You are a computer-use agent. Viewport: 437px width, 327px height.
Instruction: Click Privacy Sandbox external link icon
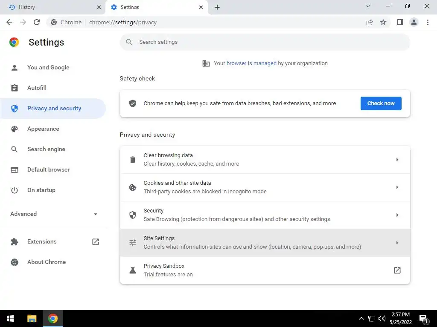[x=397, y=270]
